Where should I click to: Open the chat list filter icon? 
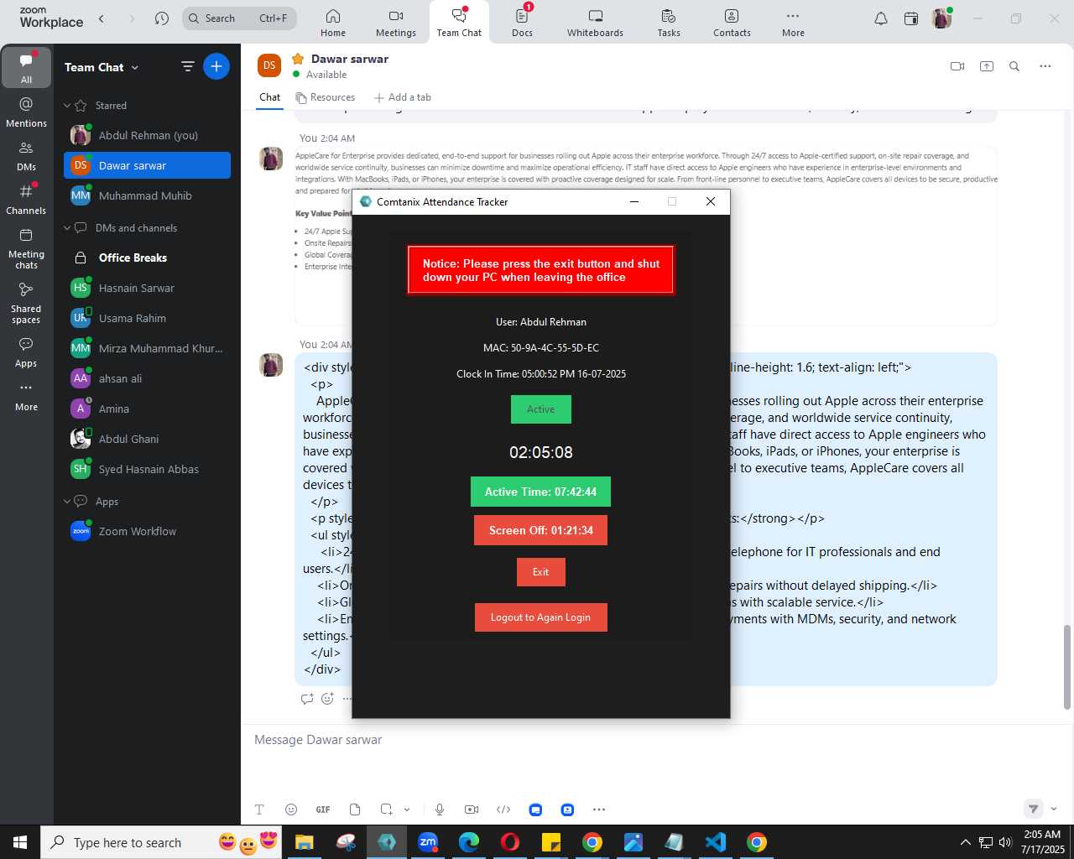coord(188,67)
